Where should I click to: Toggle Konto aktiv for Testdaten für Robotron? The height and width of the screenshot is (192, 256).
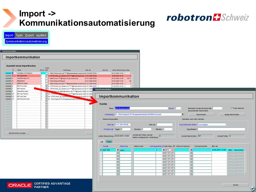point(47,73)
